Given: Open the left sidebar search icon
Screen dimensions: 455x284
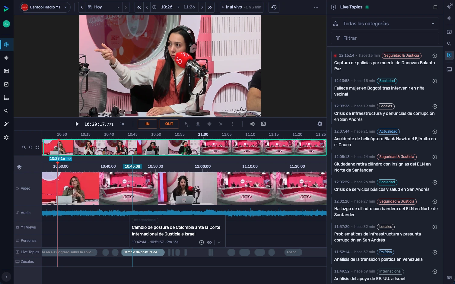Looking at the screenshot, I should [x=6, y=111].
